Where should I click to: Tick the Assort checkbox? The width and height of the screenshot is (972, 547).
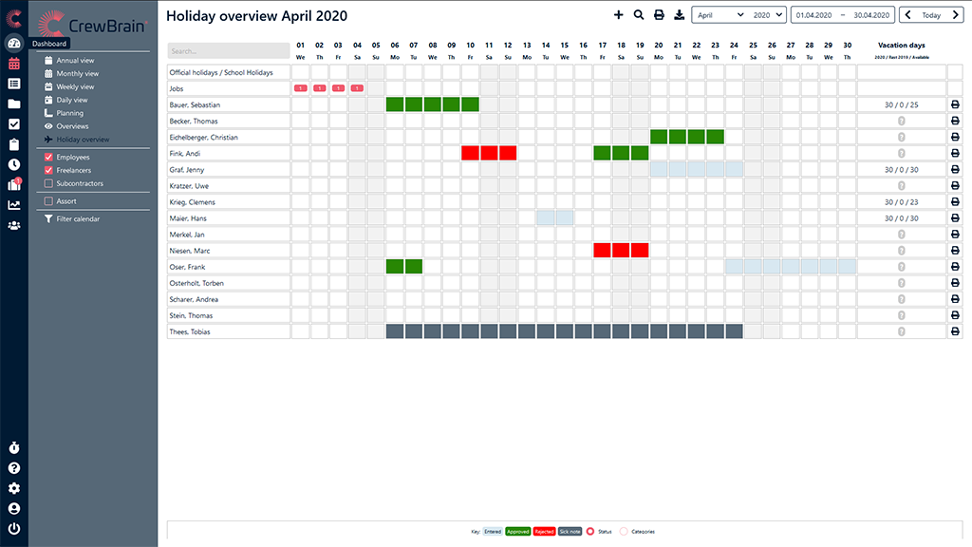(x=49, y=201)
